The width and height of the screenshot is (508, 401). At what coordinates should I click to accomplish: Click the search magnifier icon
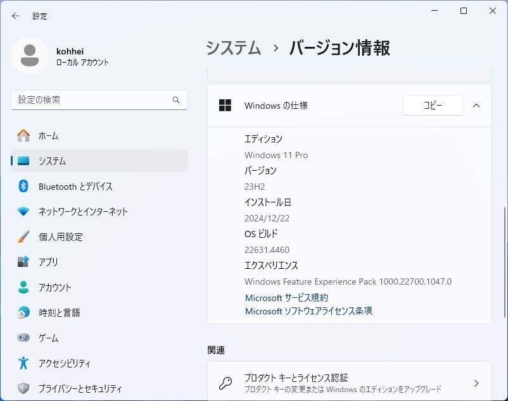tap(176, 100)
